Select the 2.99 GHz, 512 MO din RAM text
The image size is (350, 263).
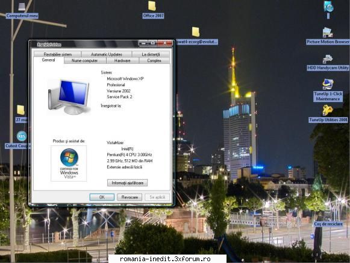click(130, 161)
